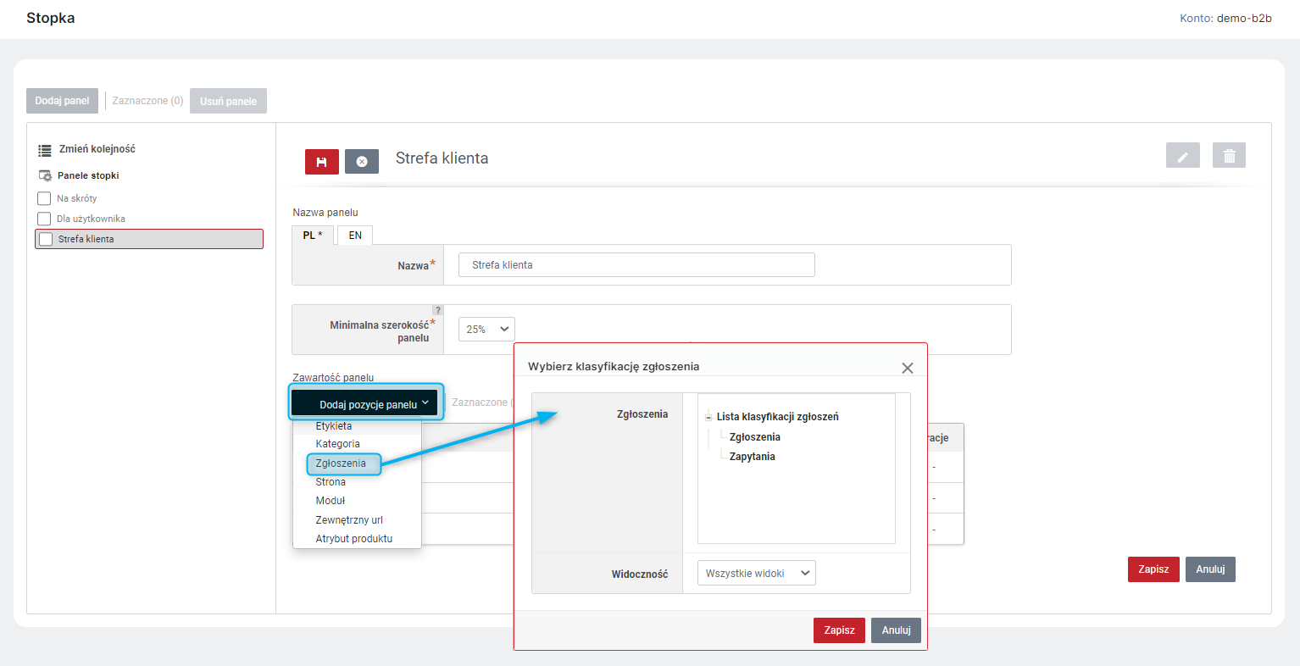Click Anuluj in the main panel form
Image resolution: width=1300 pixels, height=666 pixels.
(1210, 569)
